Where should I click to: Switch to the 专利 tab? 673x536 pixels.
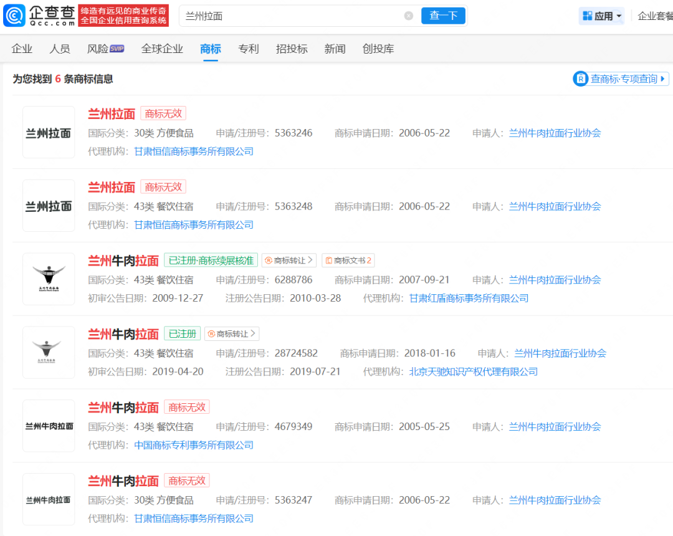(x=249, y=49)
